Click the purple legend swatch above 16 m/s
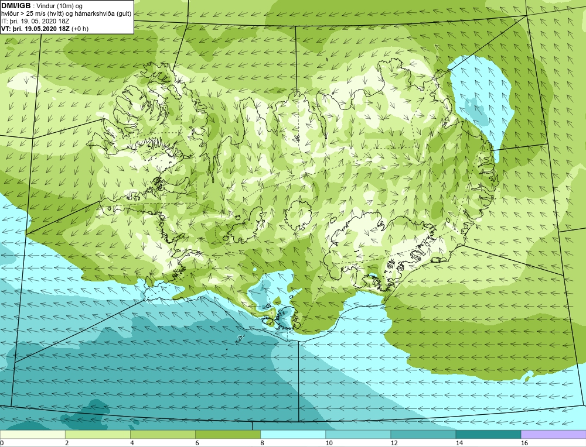Viewport: 586px width, 447px height. (554, 434)
